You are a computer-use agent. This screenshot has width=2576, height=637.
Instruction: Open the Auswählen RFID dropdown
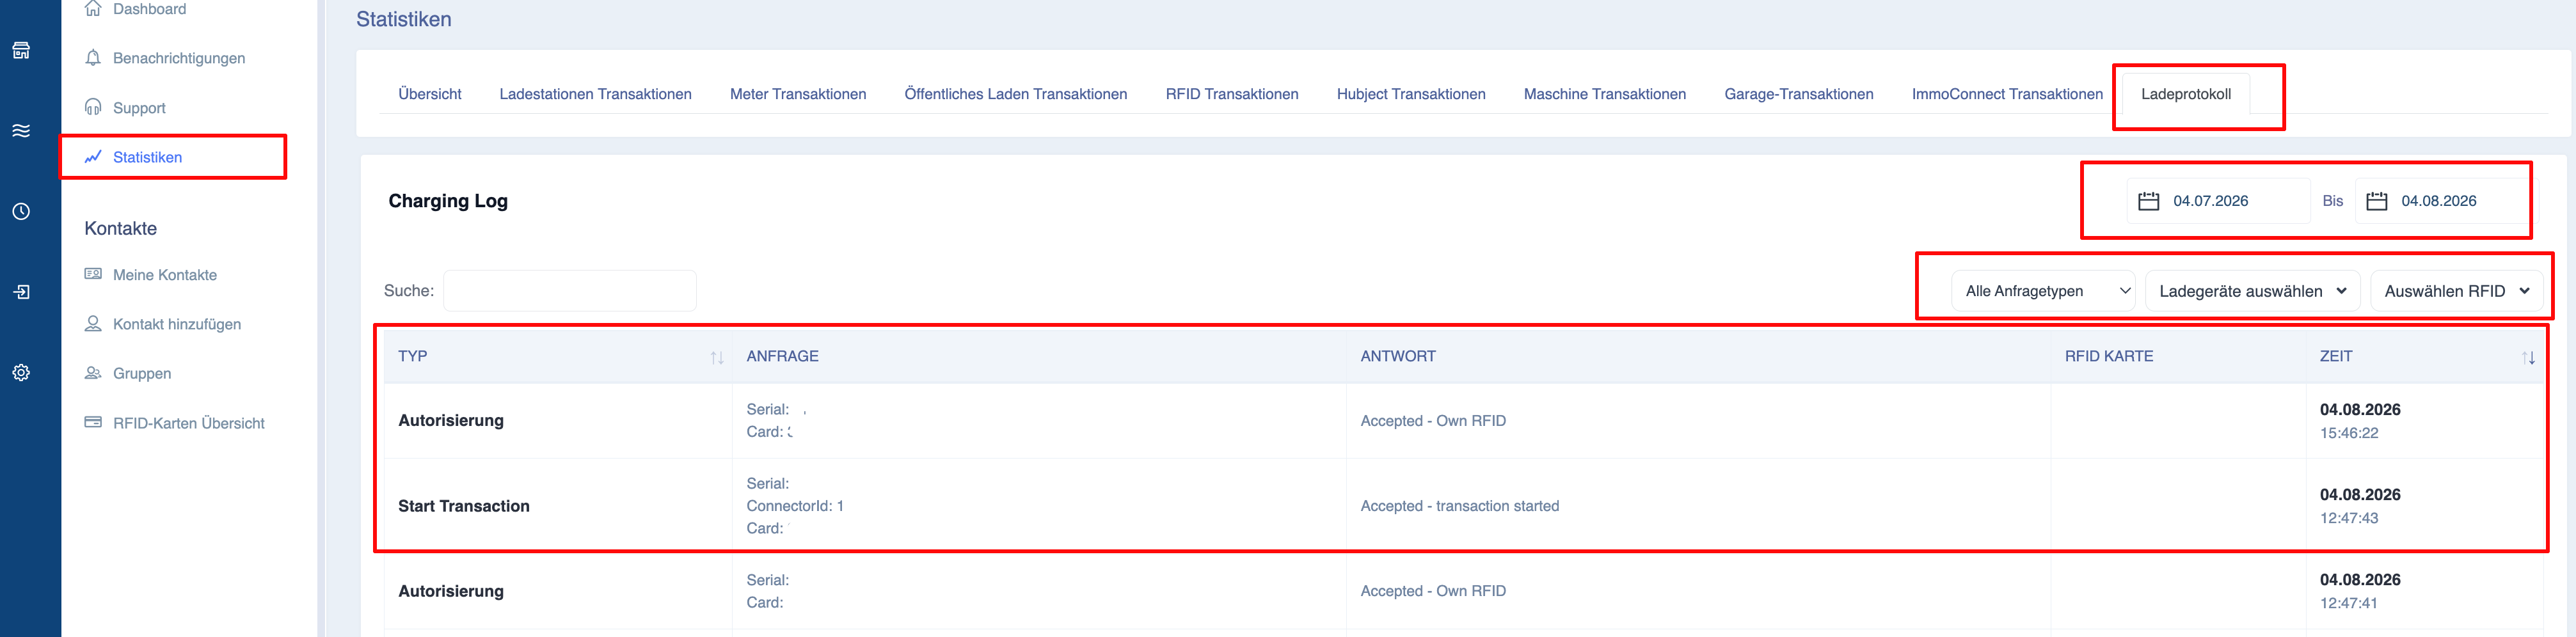click(2456, 291)
